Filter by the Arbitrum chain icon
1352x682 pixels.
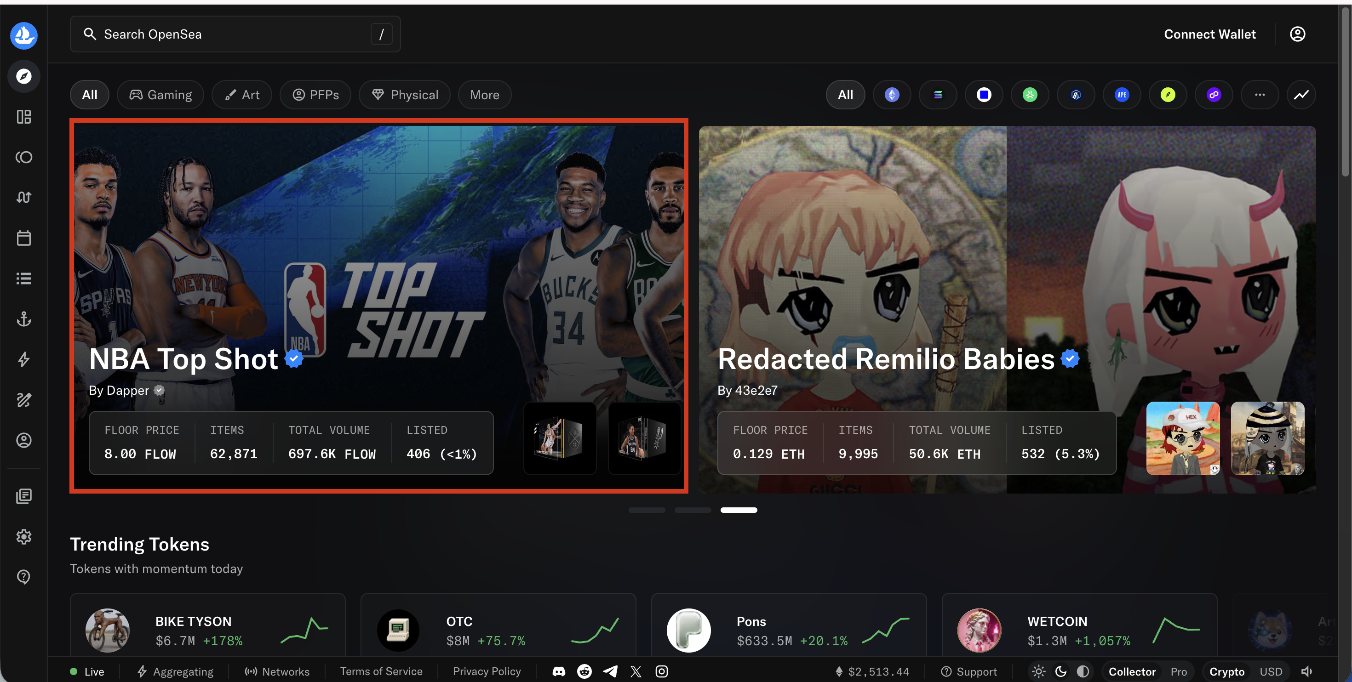pos(1076,95)
